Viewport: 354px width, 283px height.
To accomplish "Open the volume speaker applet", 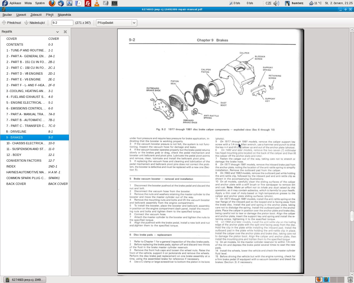I will 276,3.
